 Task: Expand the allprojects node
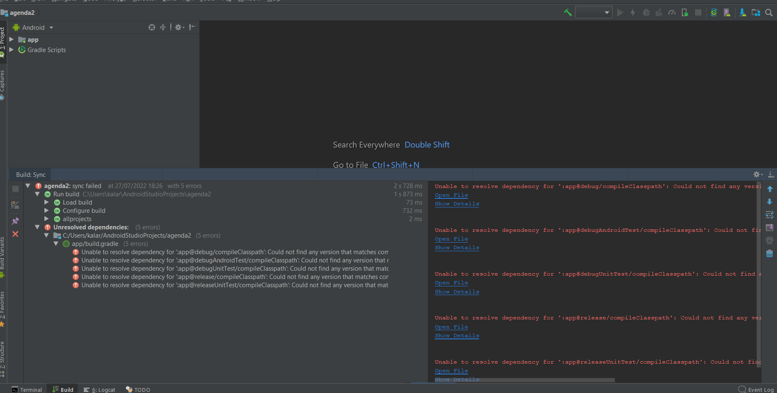tap(47, 219)
